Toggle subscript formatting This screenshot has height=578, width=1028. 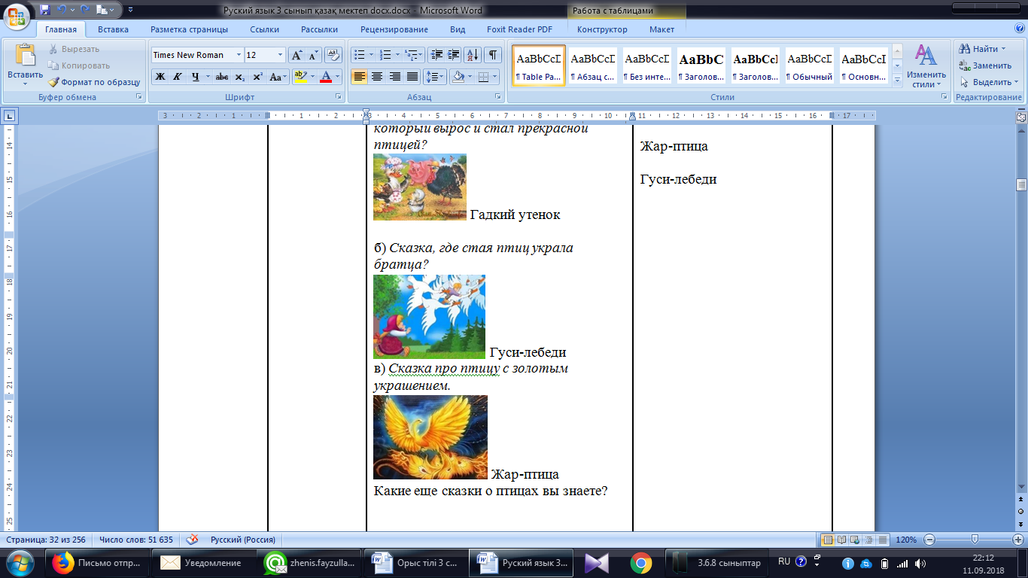pyautogui.click(x=239, y=77)
